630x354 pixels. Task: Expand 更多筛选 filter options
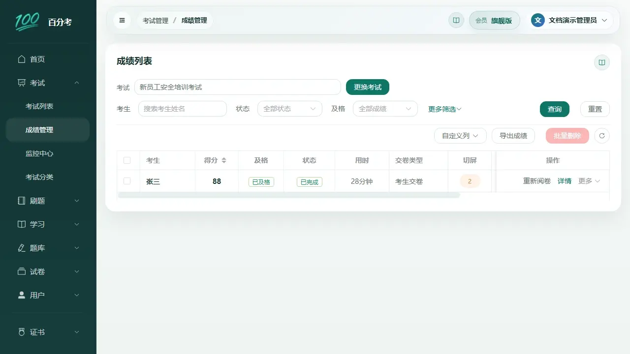click(x=444, y=109)
